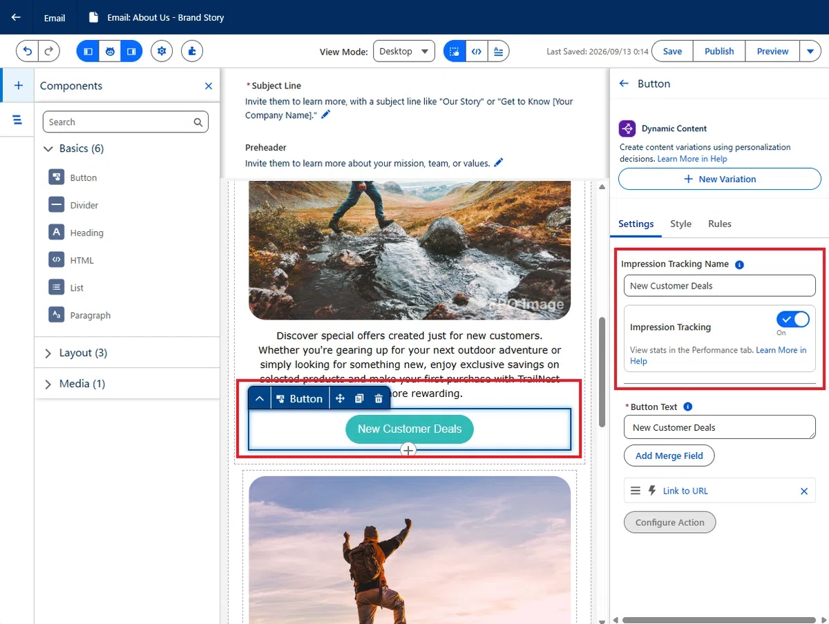Close the Components panel
Screen dimensions: 829x624
click(x=209, y=86)
